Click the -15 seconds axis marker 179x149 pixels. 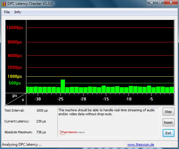coord(106,99)
